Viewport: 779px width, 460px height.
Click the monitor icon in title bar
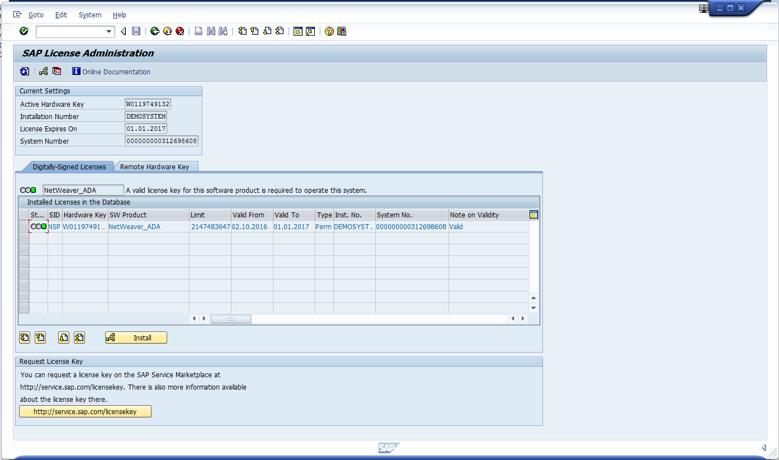click(x=704, y=8)
